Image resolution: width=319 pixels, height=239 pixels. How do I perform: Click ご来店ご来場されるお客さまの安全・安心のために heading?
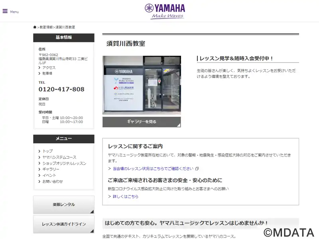[x=165, y=180]
